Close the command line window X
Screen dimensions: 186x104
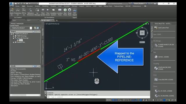[x=46, y=93]
